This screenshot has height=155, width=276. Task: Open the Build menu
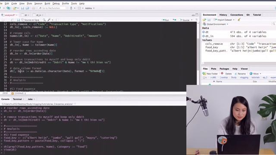click(x=47, y=3)
